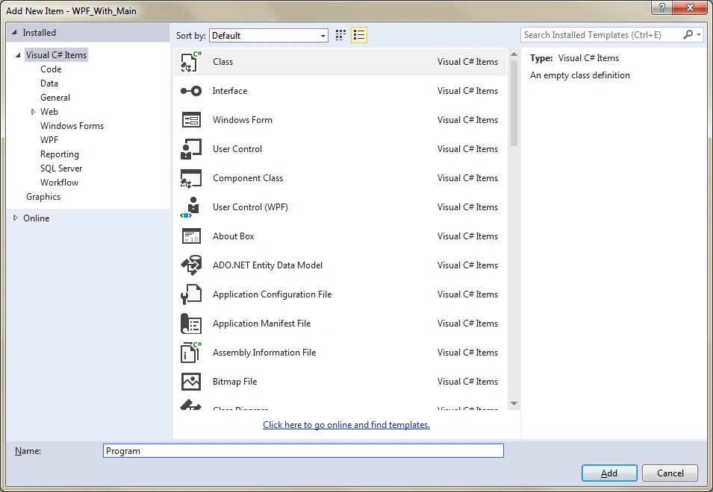The width and height of the screenshot is (713, 492).
Task: Open the Sort by Default dropdown
Action: click(269, 35)
